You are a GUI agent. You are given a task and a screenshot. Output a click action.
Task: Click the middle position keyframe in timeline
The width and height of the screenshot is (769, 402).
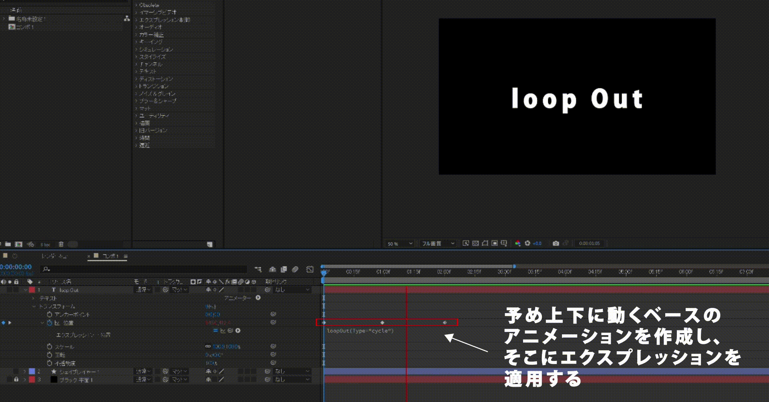(382, 323)
